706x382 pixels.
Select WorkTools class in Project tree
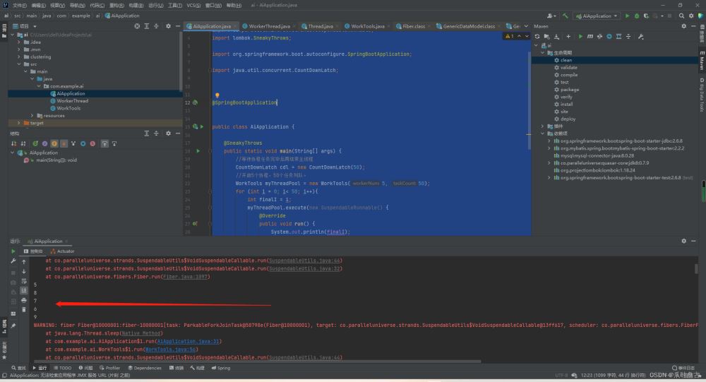pos(68,109)
